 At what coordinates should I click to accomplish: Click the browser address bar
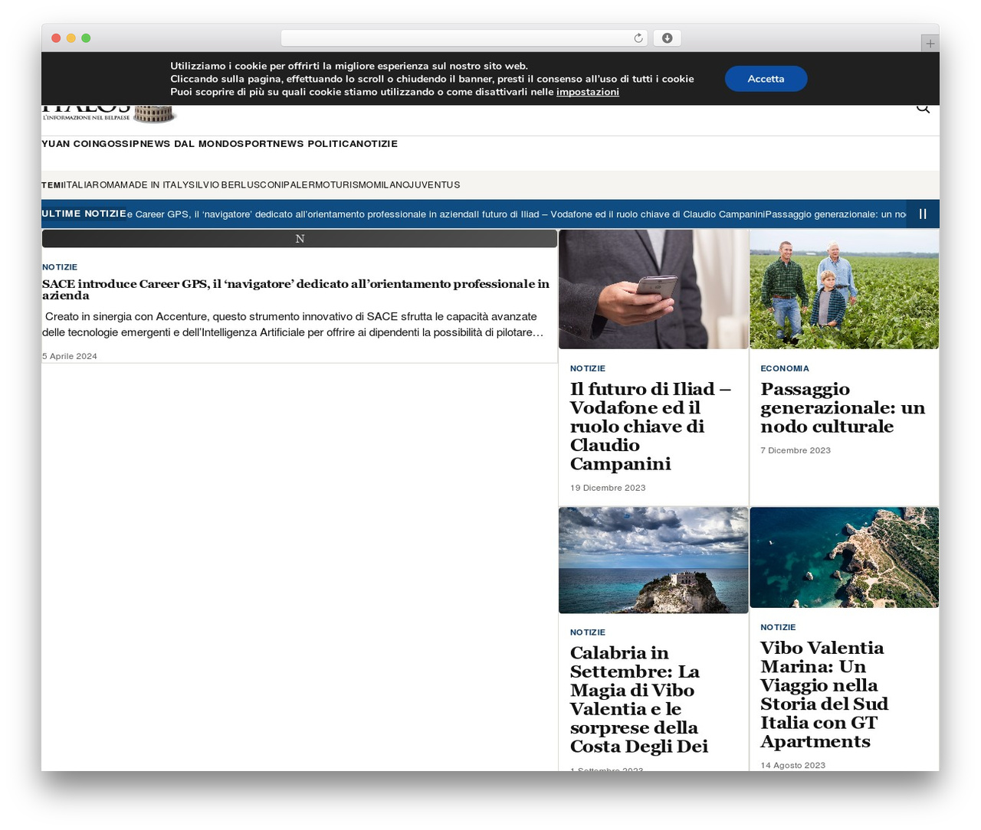(x=464, y=38)
